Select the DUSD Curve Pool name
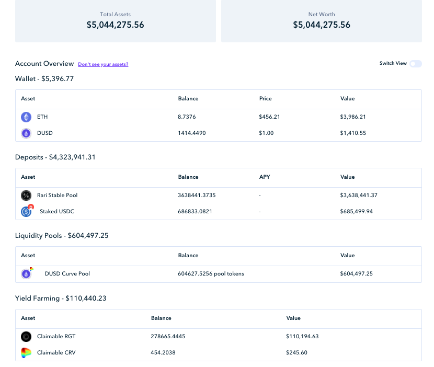 click(x=67, y=274)
